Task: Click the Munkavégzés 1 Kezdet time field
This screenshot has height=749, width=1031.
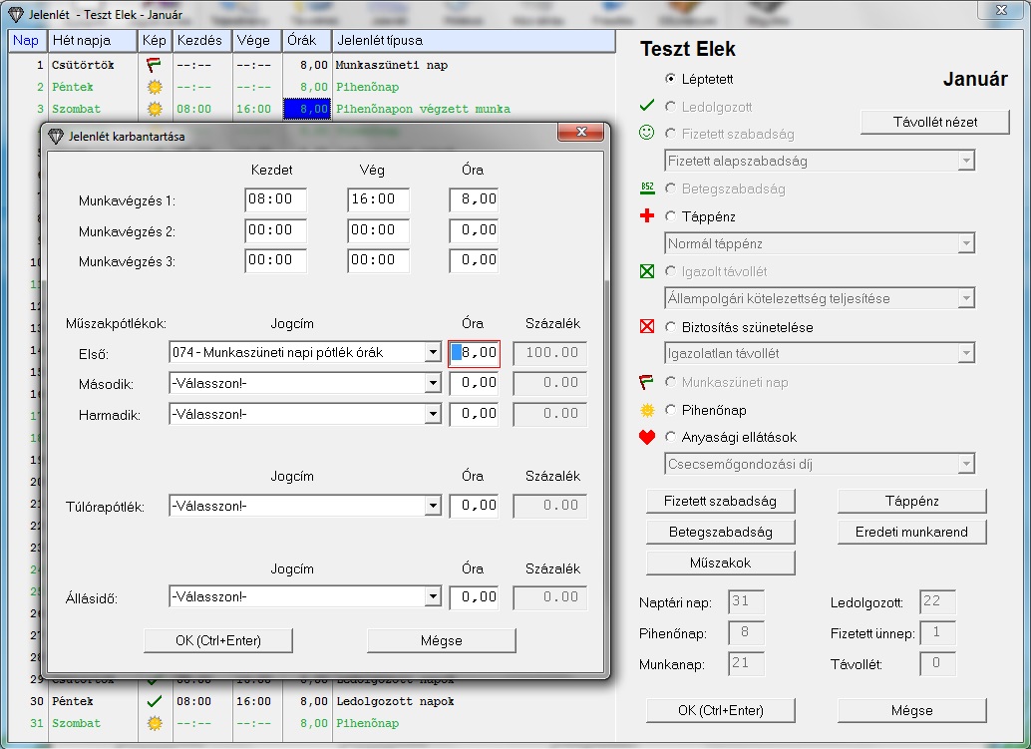Action: pyautogui.click(x=275, y=199)
